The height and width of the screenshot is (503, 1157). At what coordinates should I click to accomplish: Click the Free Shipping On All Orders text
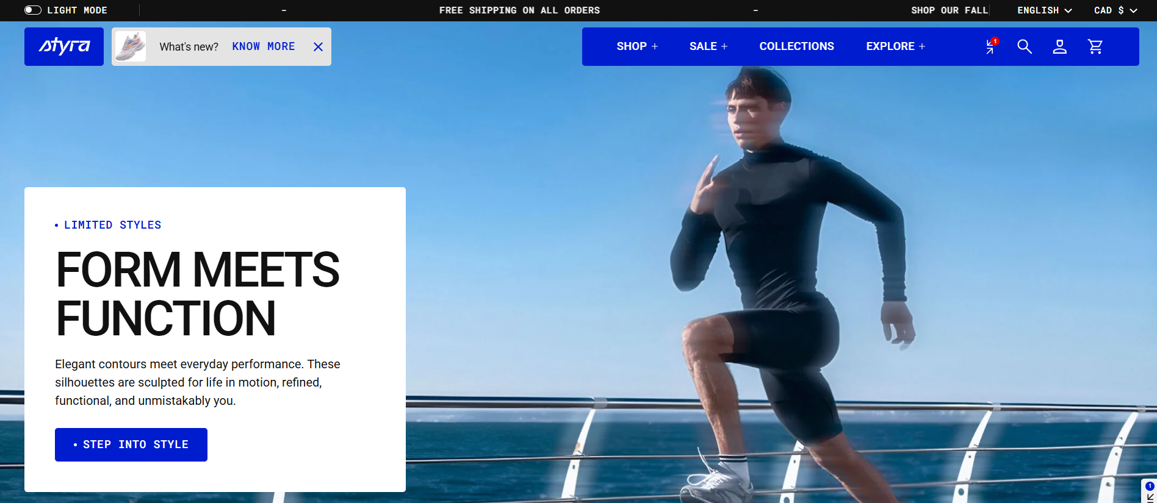519,10
